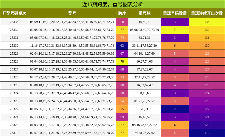This screenshot has height=137, width=225.
Task: Click the span value 75 for 25322
Action: 122,109
